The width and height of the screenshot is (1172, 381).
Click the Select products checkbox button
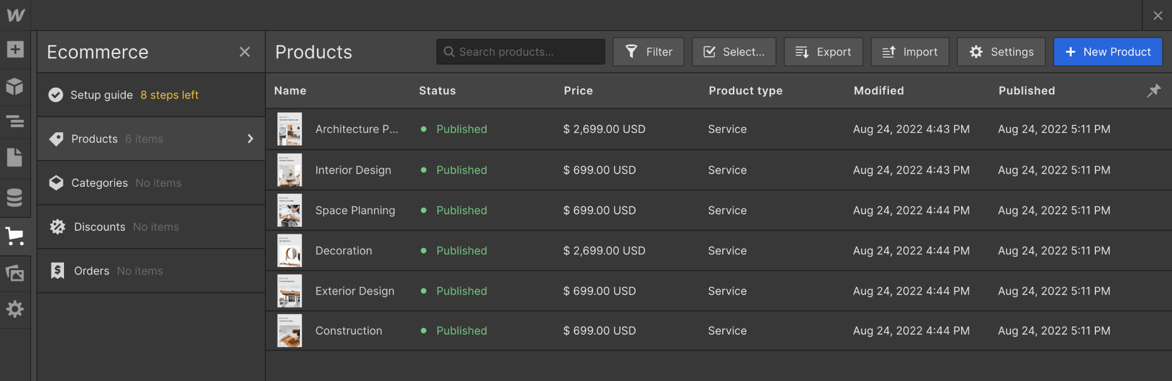coord(733,52)
